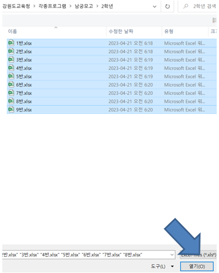The width and height of the screenshot is (219, 273).
Task: Expand the chevron after 남궁모고 in path
Action: [97, 6]
